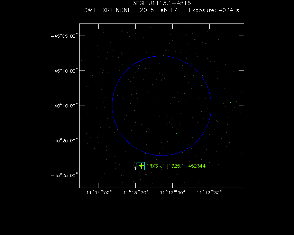This screenshot has height=235, width=294.
Task: Click the source number 1 beside cyan box
Action: (x=135, y=168)
